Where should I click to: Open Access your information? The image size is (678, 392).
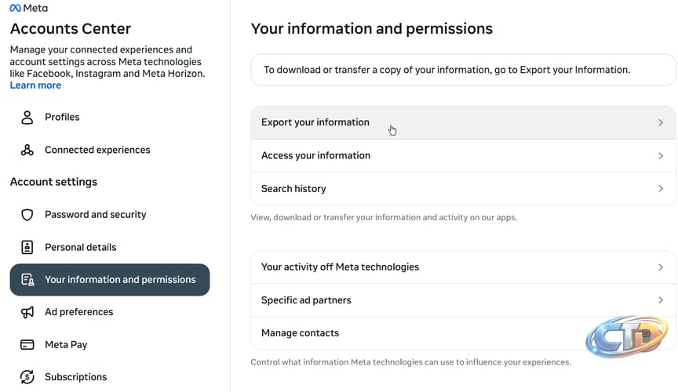(463, 155)
